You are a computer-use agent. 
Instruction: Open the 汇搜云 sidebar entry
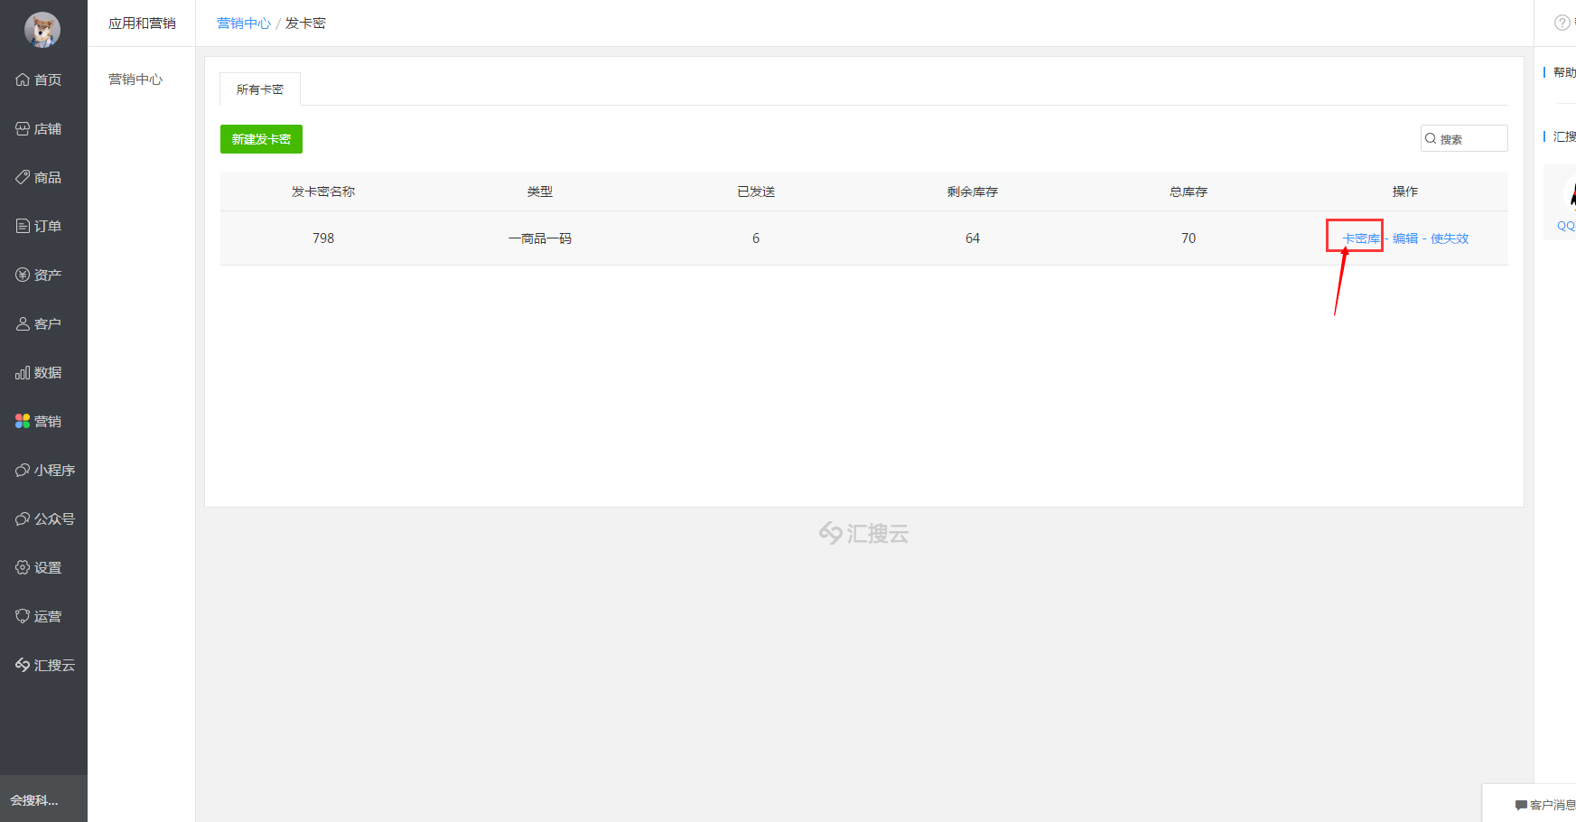[x=43, y=666]
